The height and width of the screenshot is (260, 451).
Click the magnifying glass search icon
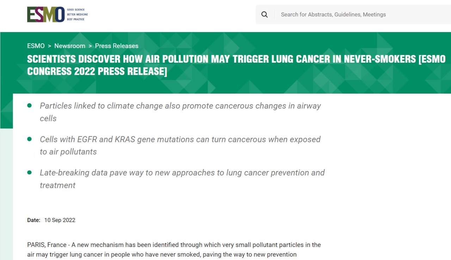point(265,14)
